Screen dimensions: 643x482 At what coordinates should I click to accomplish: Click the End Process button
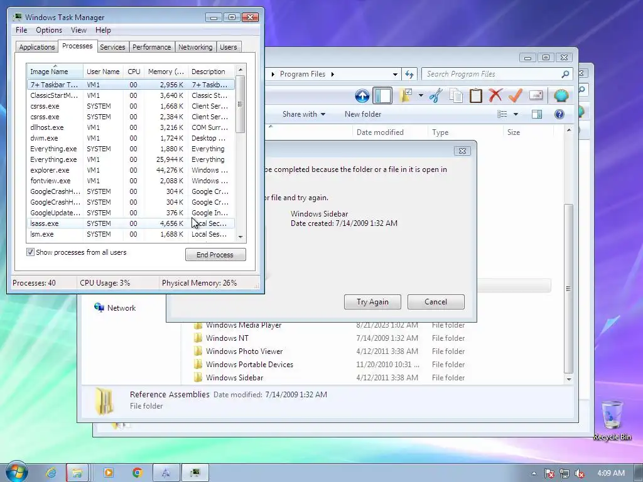[x=215, y=255]
